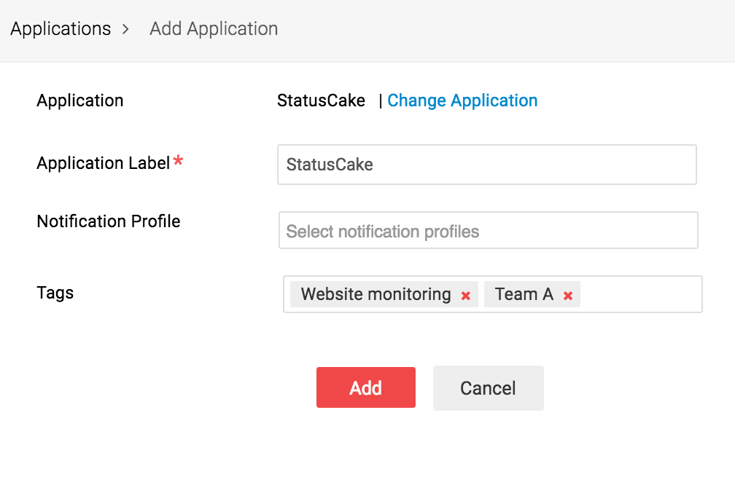735x485 pixels.
Task: Click the Application Label input field
Action: 486,165
